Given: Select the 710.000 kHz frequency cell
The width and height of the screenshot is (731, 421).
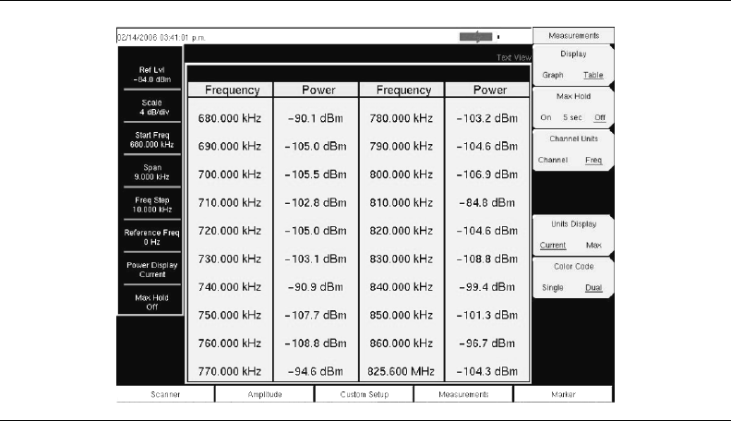Looking at the screenshot, I should pos(230,203).
